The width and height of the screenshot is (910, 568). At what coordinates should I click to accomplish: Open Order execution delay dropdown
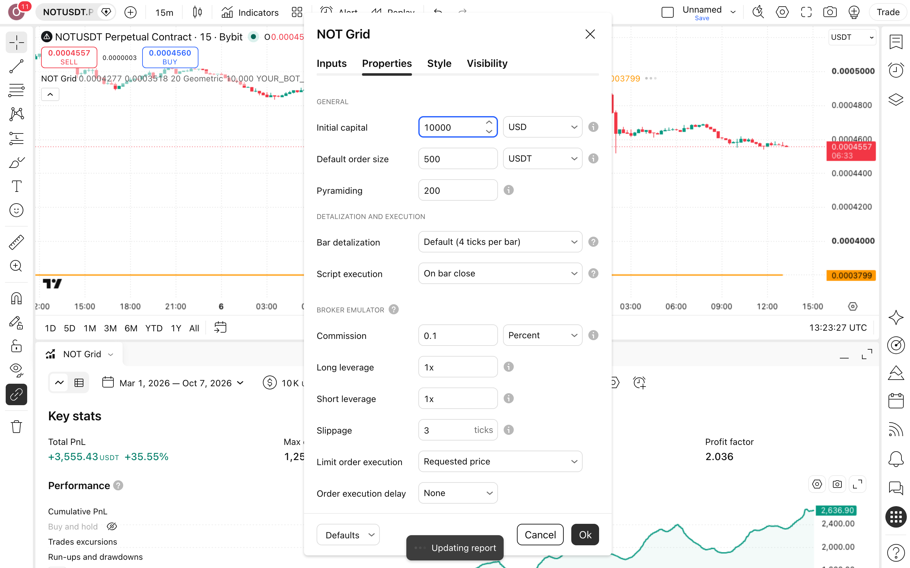coord(458,493)
